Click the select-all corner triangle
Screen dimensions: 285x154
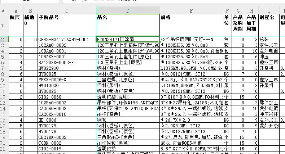pyautogui.click(x=3, y=11)
